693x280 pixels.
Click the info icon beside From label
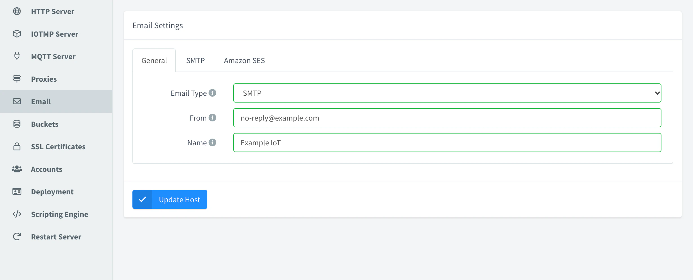[x=212, y=117]
